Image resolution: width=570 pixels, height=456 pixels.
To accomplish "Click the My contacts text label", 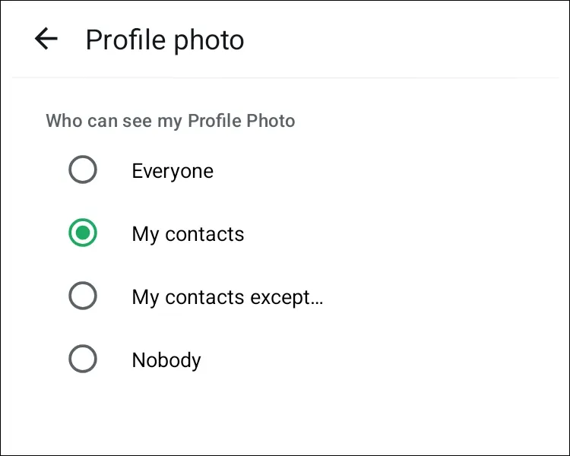I will pyautogui.click(x=188, y=234).
